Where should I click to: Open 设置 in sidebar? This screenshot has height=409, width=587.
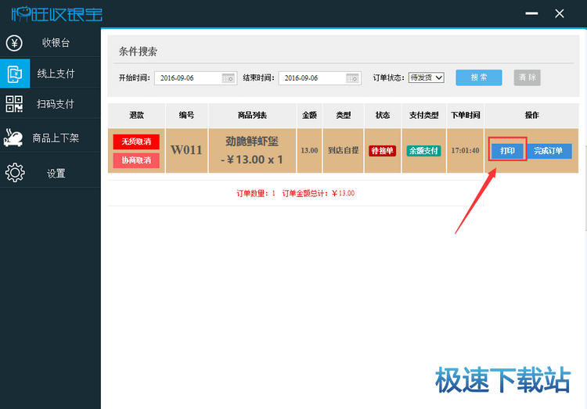(x=50, y=173)
